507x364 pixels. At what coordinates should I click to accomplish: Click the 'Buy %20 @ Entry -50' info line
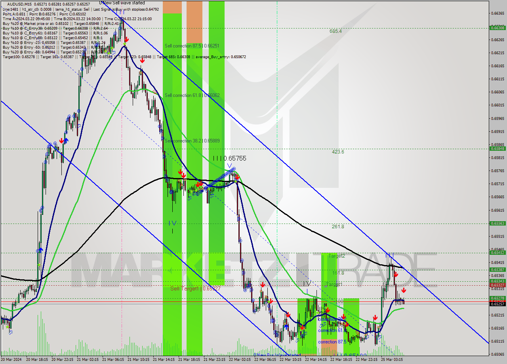[53, 47]
